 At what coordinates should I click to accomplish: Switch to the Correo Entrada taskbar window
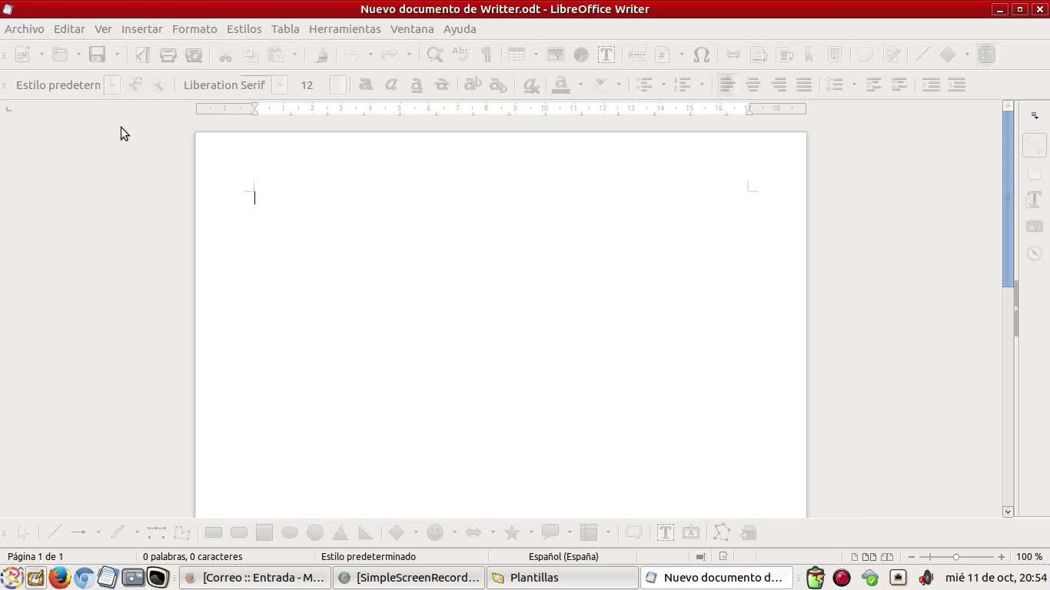256,578
